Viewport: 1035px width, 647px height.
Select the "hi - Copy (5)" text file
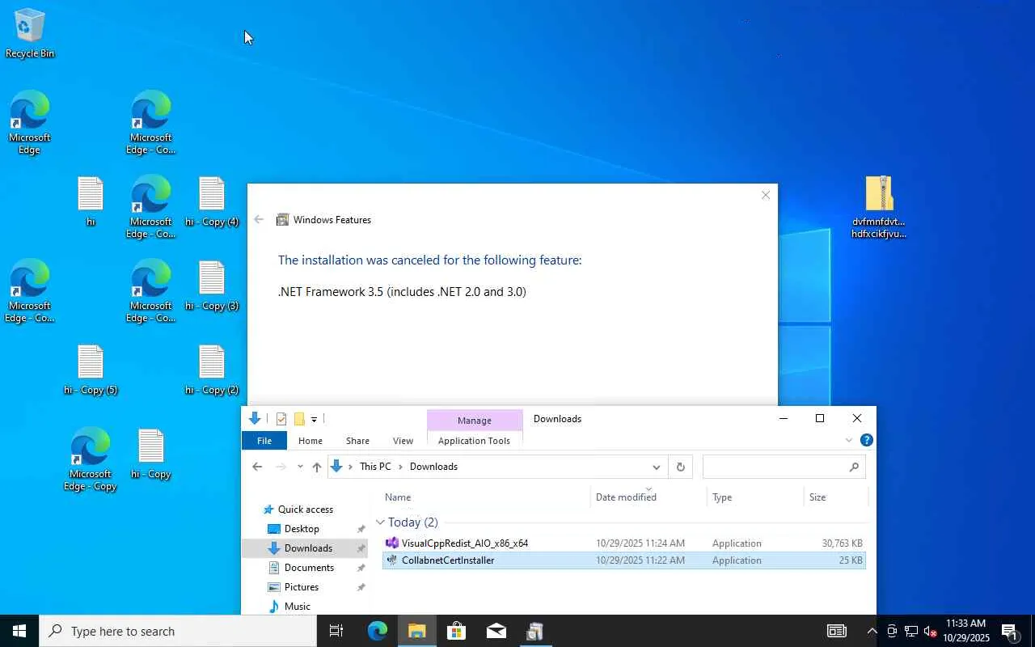coord(91,370)
